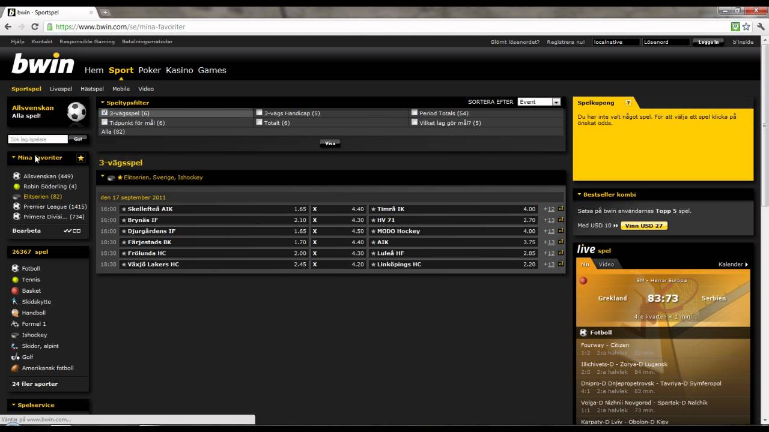Click the Golf icon in sports list

(x=16, y=357)
